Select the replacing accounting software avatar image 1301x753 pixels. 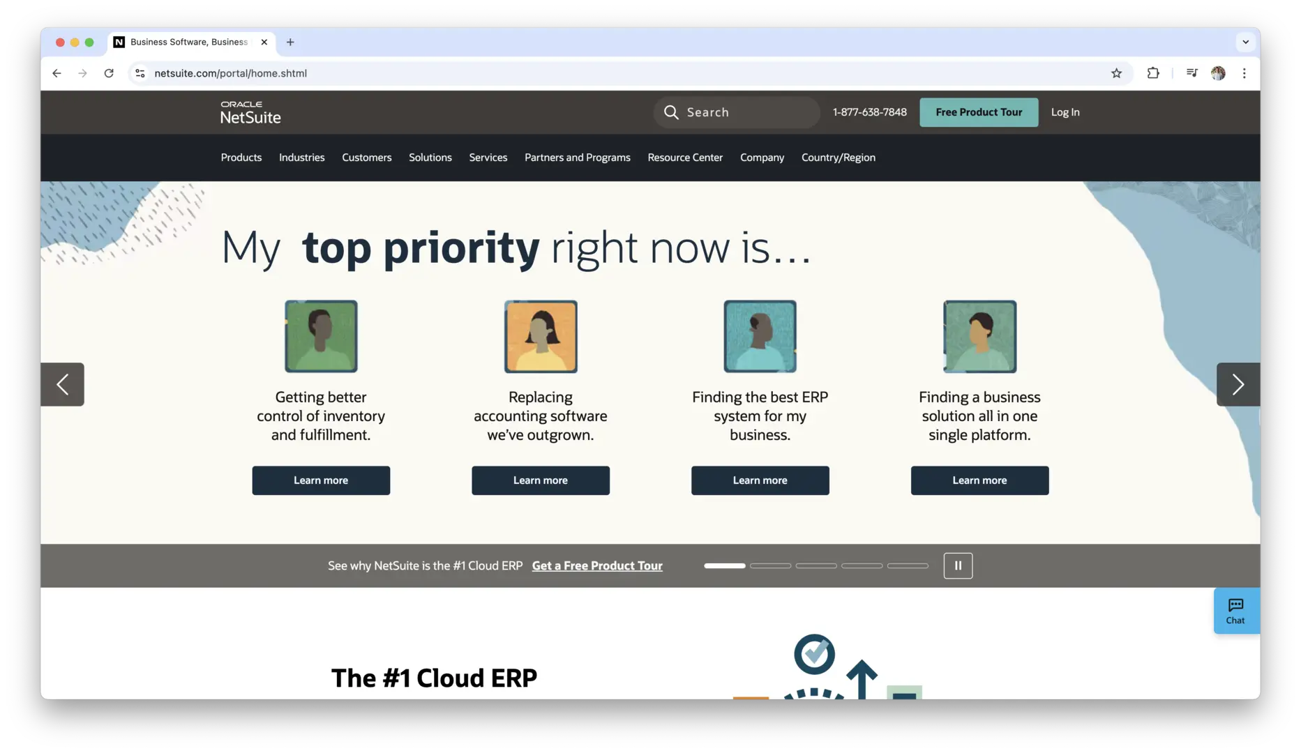[541, 337]
